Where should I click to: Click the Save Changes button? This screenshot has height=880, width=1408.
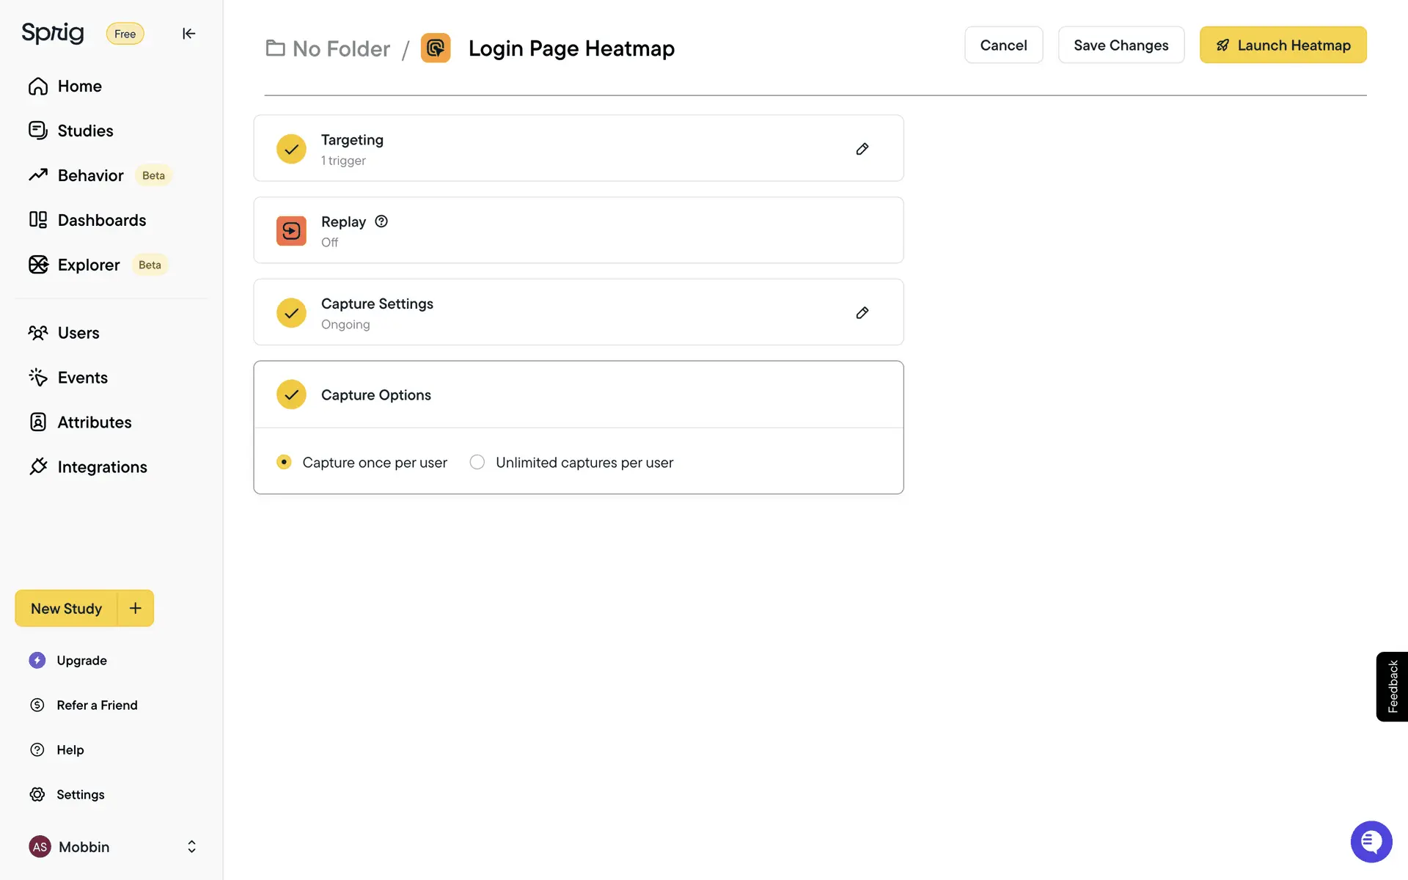[1121, 45]
